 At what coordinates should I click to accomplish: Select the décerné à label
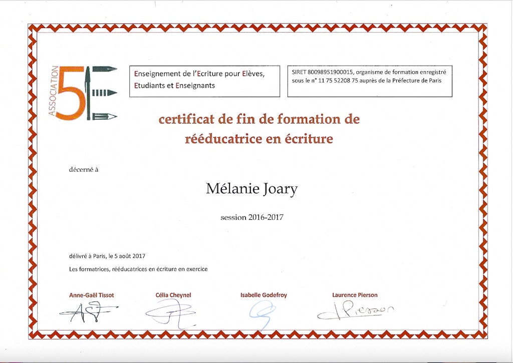pyautogui.click(x=84, y=169)
